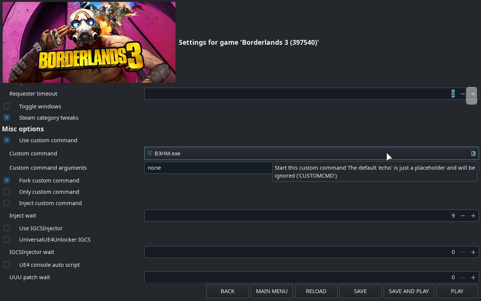Click the UUU patch wait number field
481x301 pixels.
coord(312,277)
